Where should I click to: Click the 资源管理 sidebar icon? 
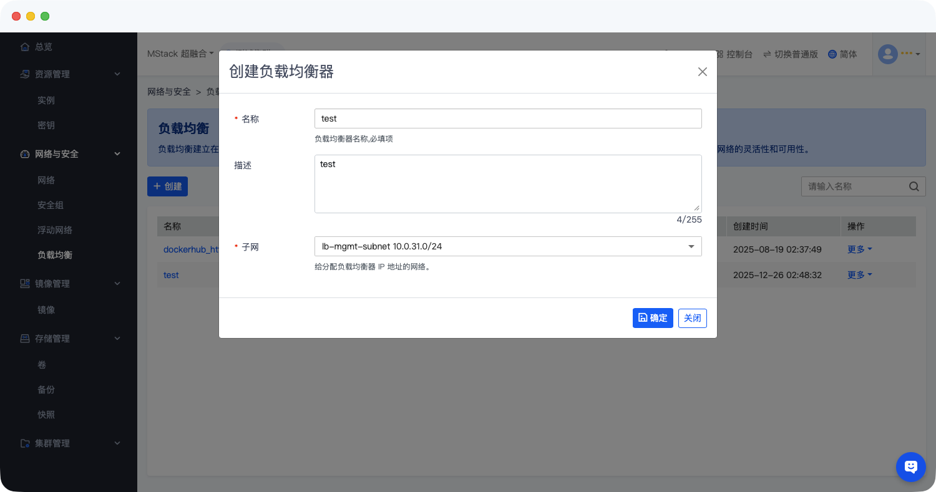point(25,74)
